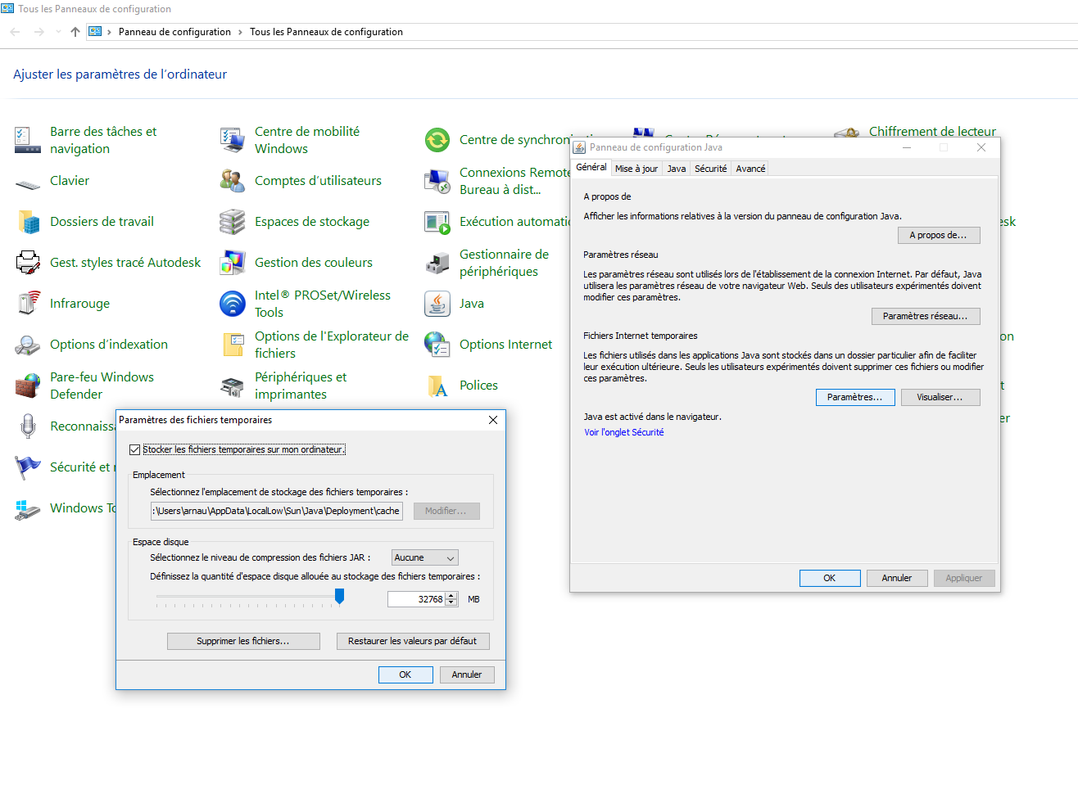Click OK in temporary files settings dialog
This screenshot has height=812, width=1078.
pyautogui.click(x=405, y=674)
